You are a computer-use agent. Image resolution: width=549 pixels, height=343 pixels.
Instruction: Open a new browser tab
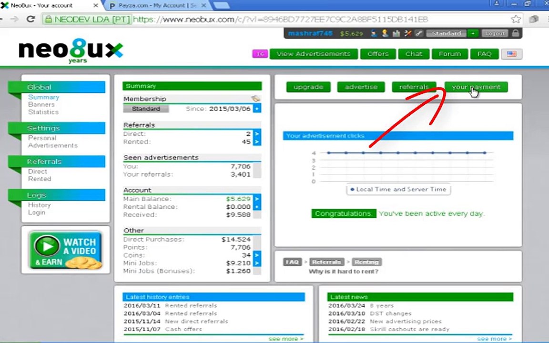(x=222, y=6)
